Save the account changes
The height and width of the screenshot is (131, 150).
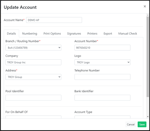142,124
